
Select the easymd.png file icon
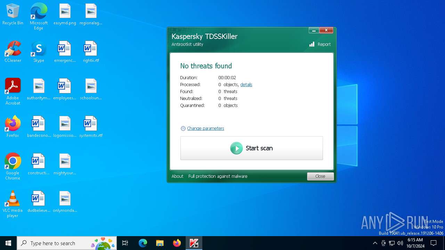65,15
